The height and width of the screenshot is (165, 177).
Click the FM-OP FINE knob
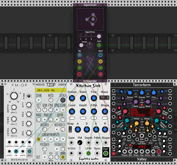(x=29, y=96)
